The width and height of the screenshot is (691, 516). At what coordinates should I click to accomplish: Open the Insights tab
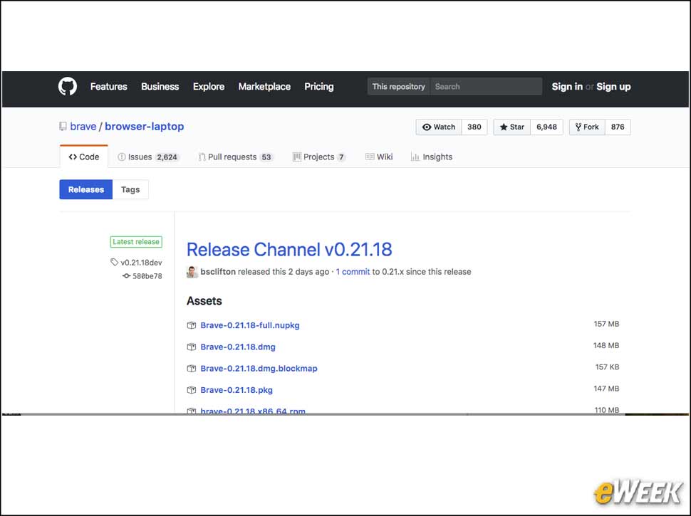tap(432, 157)
